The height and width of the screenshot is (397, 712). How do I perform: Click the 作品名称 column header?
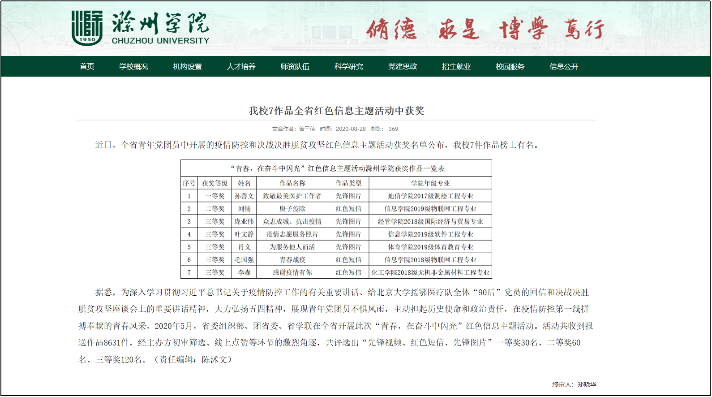tap(292, 183)
